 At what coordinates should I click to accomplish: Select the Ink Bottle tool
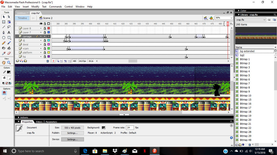[4, 48]
